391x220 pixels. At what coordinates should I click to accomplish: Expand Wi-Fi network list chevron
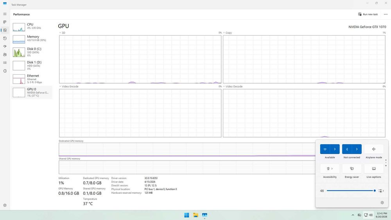tap(335, 149)
